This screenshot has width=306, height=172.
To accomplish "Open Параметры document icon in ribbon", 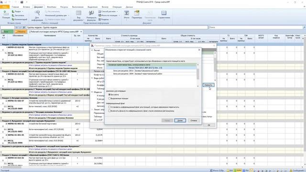I will tap(137, 13).
